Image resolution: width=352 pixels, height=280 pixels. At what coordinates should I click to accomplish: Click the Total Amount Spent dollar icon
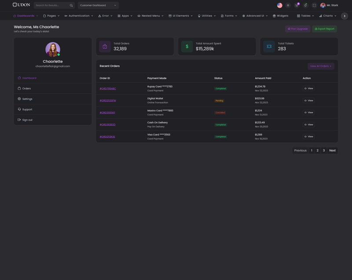click(x=187, y=46)
